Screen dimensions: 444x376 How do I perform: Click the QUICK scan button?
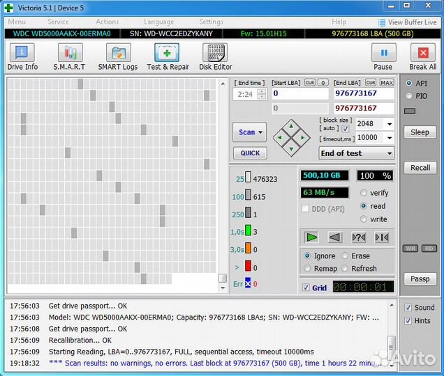pyautogui.click(x=250, y=153)
